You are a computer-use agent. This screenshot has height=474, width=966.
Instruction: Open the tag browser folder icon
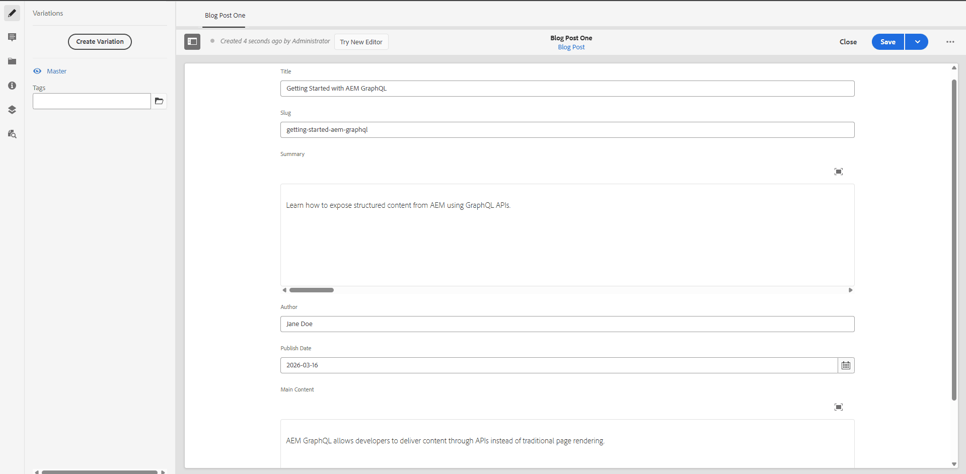[x=159, y=101]
